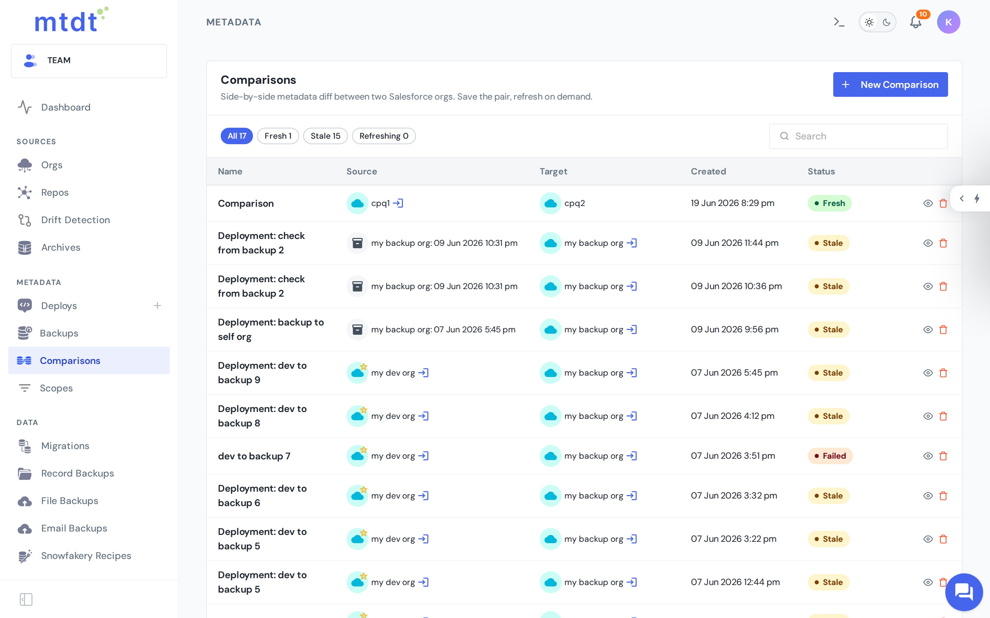The height and width of the screenshot is (618, 990).
Task: Click the Failed status badge
Action: coord(830,456)
